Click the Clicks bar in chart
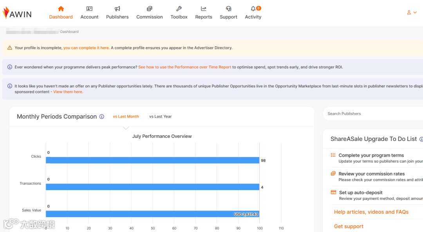 152,160
